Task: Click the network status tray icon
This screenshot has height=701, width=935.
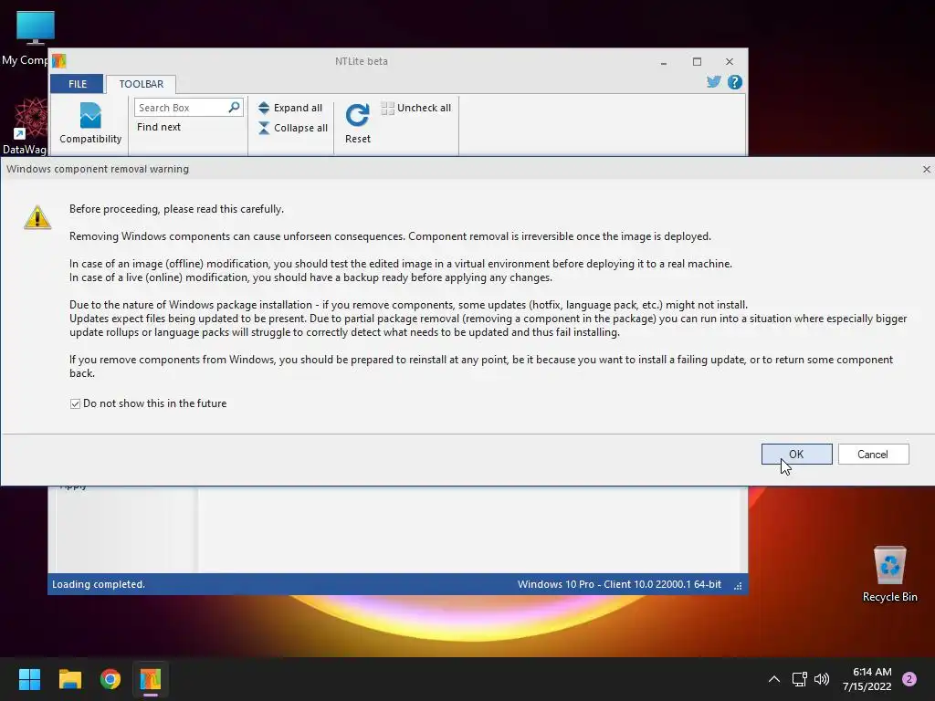Action: pyautogui.click(x=799, y=679)
